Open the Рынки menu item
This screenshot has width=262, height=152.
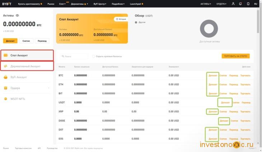pos(51,4)
